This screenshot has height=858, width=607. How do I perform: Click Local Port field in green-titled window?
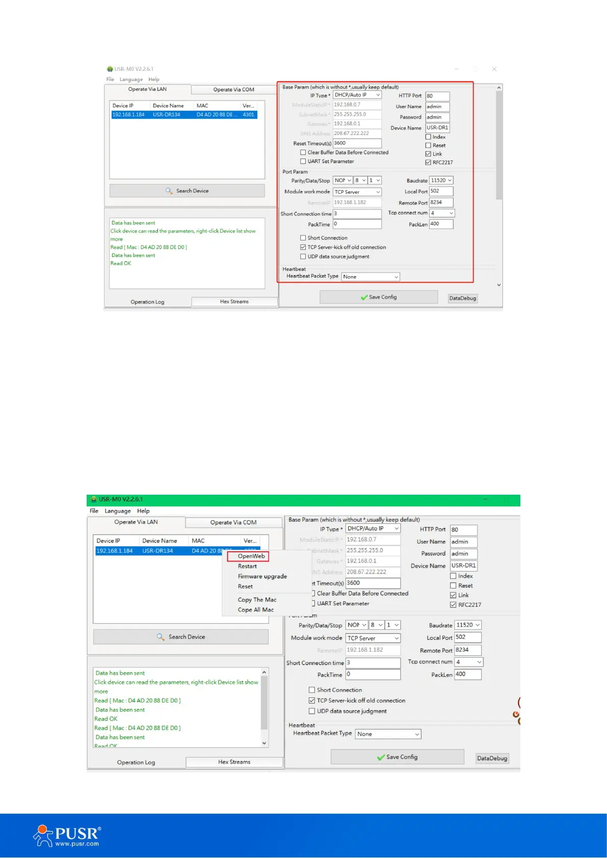click(x=468, y=637)
